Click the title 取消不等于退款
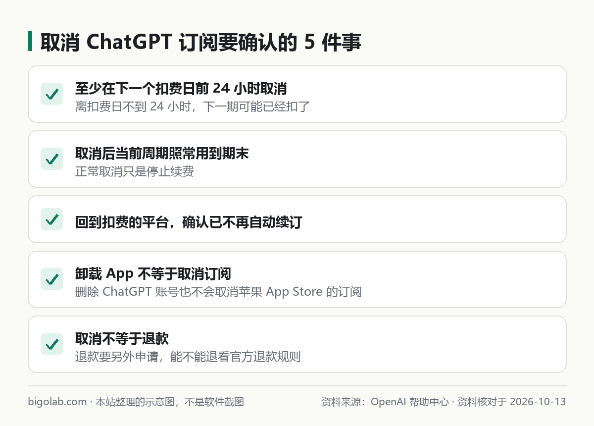 [x=122, y=339]
